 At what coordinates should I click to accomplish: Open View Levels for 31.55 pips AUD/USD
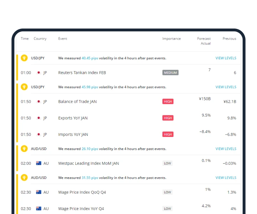pyautogui.click(x=226, y=178)
